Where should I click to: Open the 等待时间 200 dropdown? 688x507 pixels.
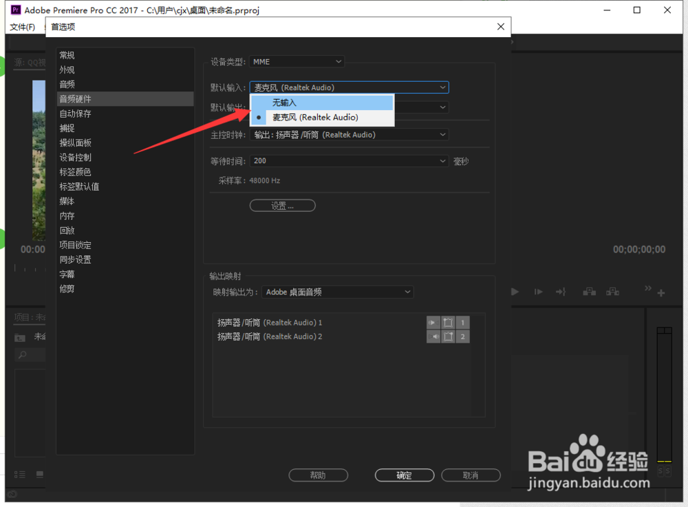coord(350,161)
